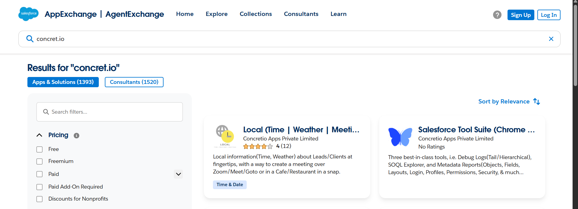Image resolution: width=578 pixels, height=209 pixels.
Task: Click the Tool Suite description text
Action: tap(460, 165)
